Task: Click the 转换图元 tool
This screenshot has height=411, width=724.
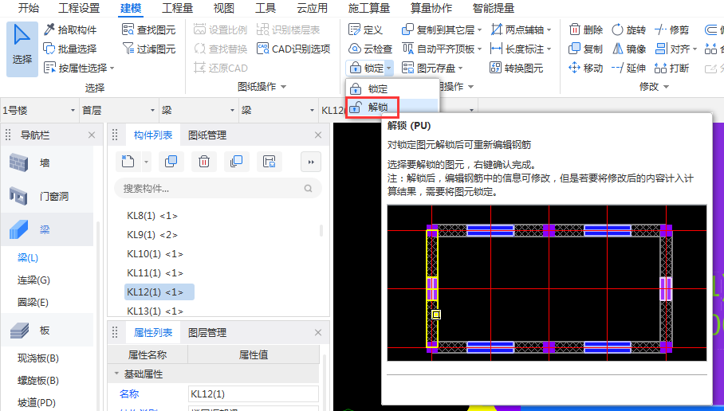Action: coord(516,68)
